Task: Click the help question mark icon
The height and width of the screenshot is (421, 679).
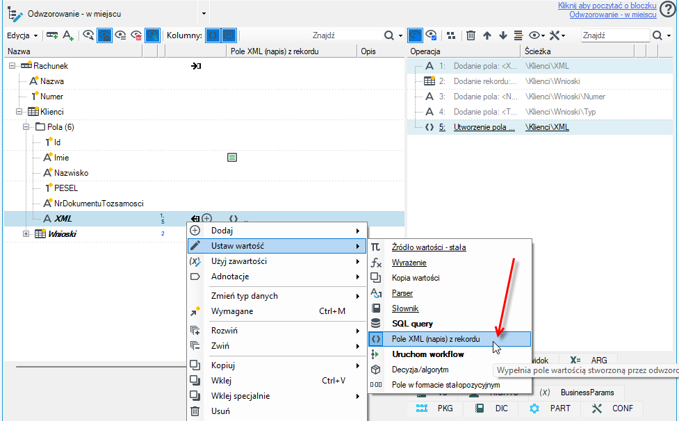Action: tap(668, 10)
